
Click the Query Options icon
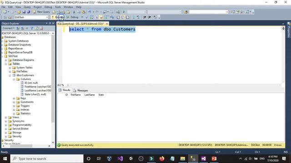tap(96, 17)
